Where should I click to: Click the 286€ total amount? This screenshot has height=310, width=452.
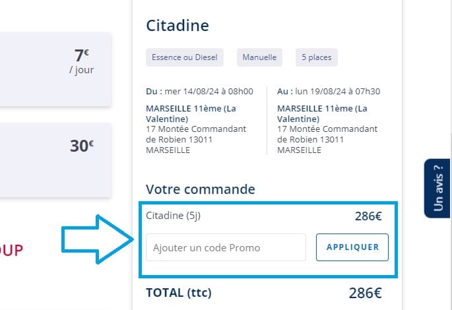(x=365, y=294)
